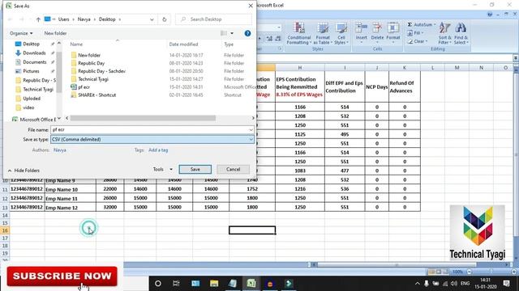Select Desktop in the navigation pane
Image resolution: width=519 pixels, height=291 pixels.
click(x=31, y=44)
